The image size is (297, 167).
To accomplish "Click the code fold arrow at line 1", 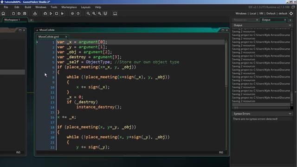I will [37, 42].
